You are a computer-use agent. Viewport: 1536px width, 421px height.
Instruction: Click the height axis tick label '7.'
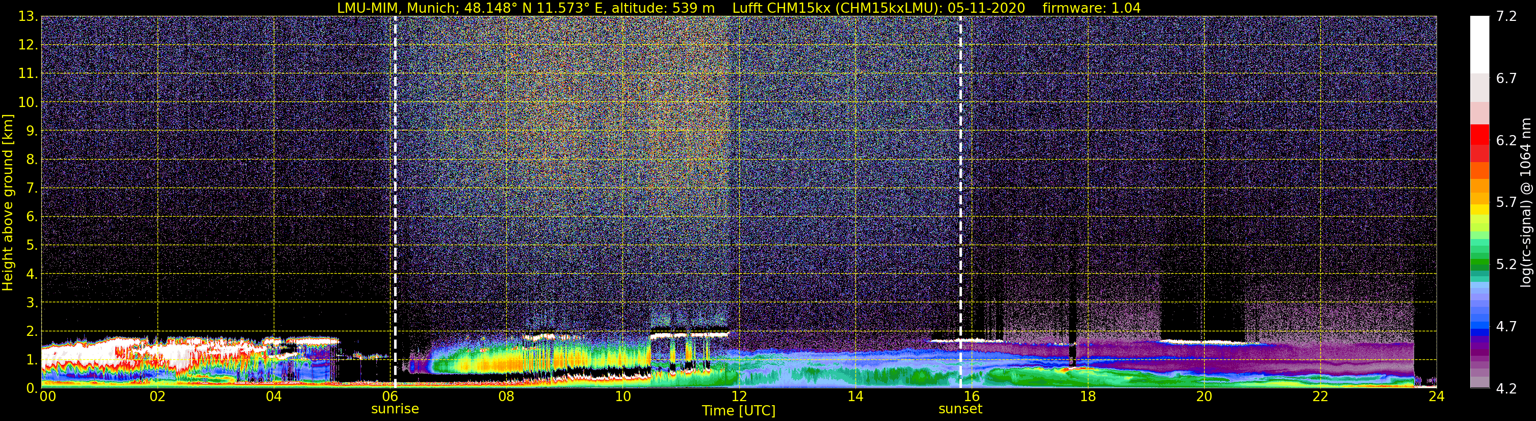pos(32,188)
